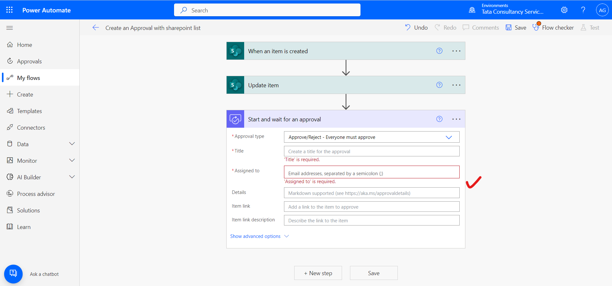Go to Approvals in the sidebar
The width and height of the screenshot is (612, 286).
(x=29, y=61)
